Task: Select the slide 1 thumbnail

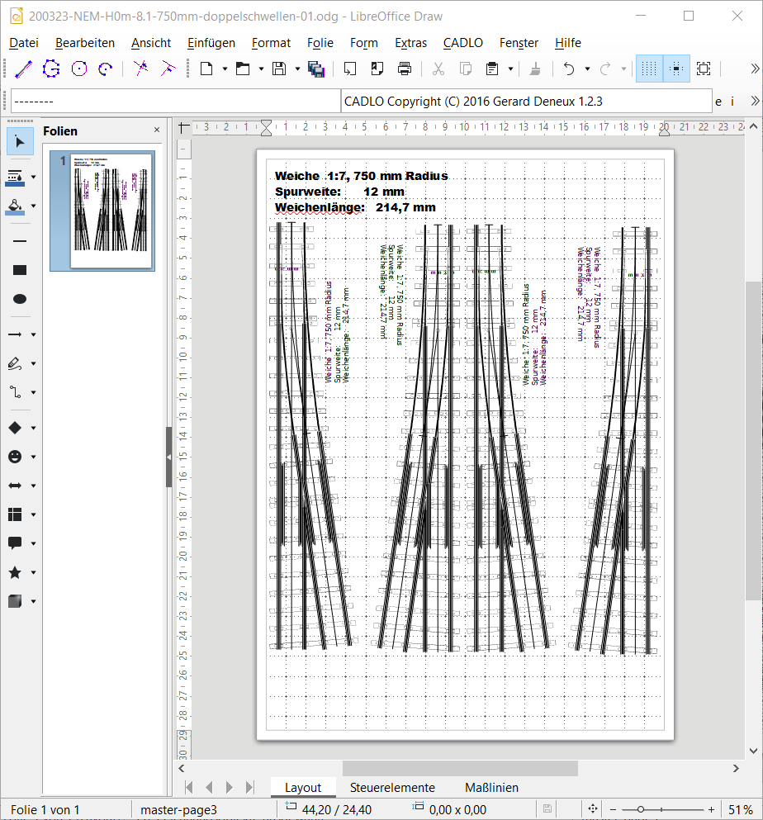Action: pos(111,211)
